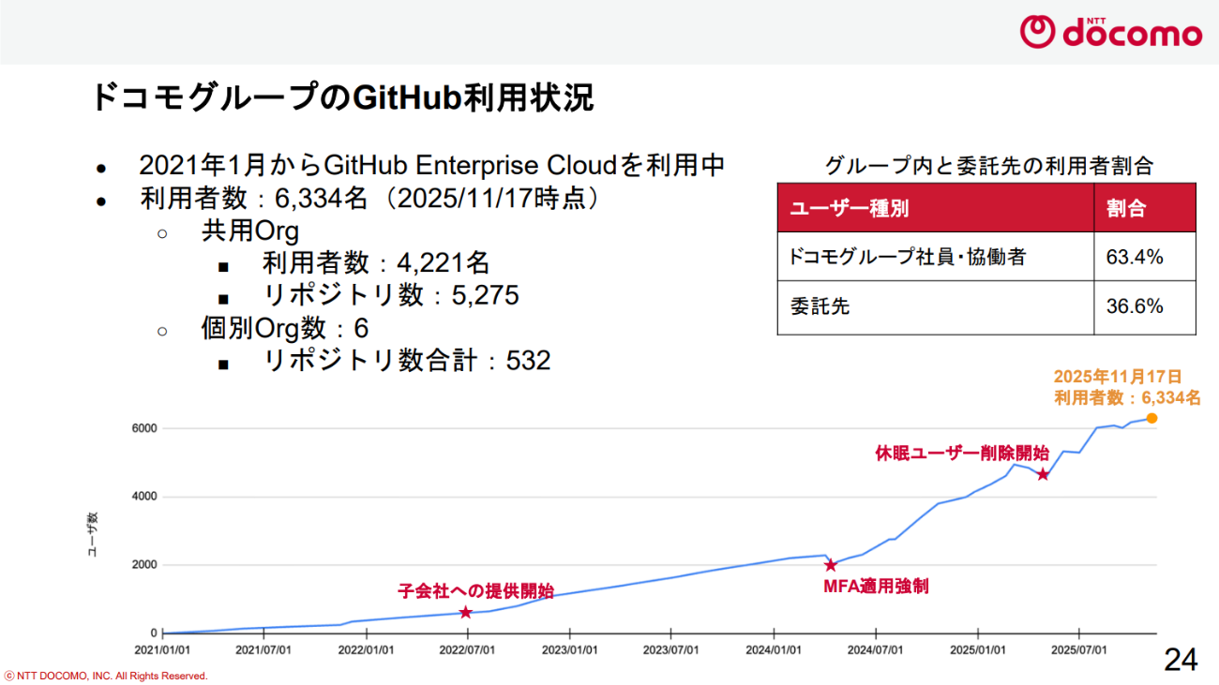1219x685 pixels.
Task: Click the copyright symbol in the footer
Action: point(9,676)
